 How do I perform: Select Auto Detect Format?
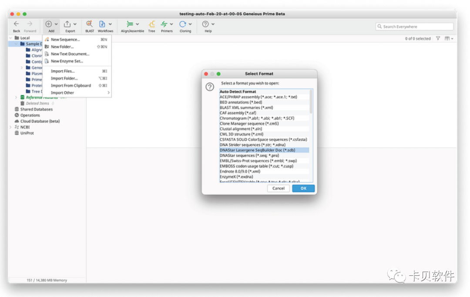264,91
